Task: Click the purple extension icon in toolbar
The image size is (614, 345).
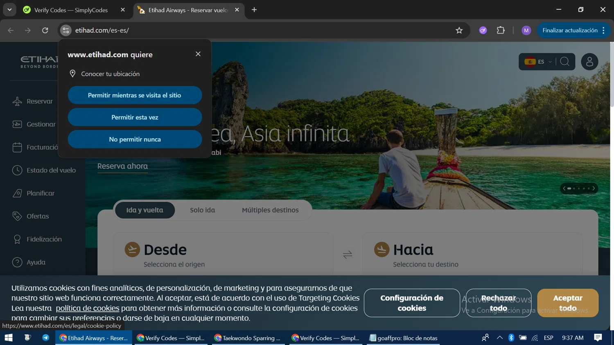Action: tap(483, 30)
